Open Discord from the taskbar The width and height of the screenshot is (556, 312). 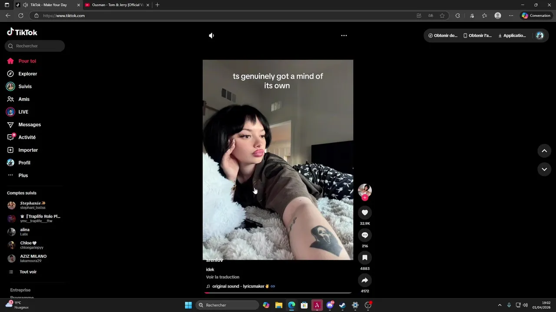[x=330, y=305]
